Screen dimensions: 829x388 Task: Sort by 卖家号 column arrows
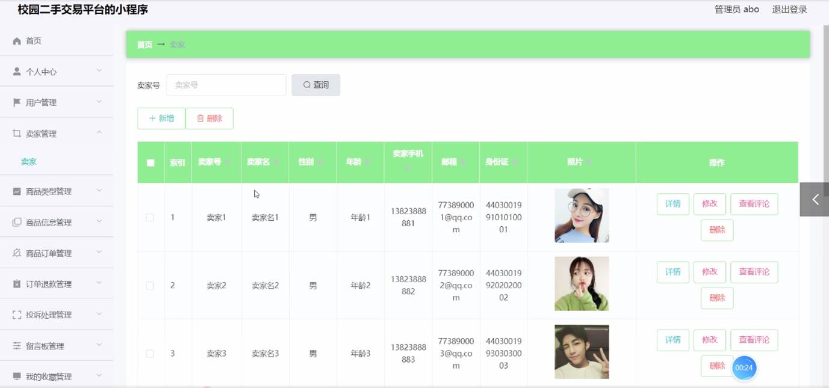tap(226, 162)
